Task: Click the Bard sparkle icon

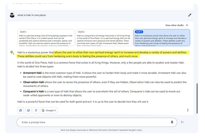Action: click(x=12, y=52)
